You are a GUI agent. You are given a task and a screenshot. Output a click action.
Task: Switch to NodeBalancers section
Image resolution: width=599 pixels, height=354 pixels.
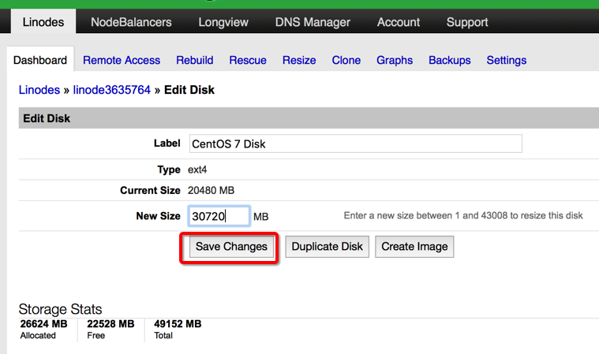[131, 22]
